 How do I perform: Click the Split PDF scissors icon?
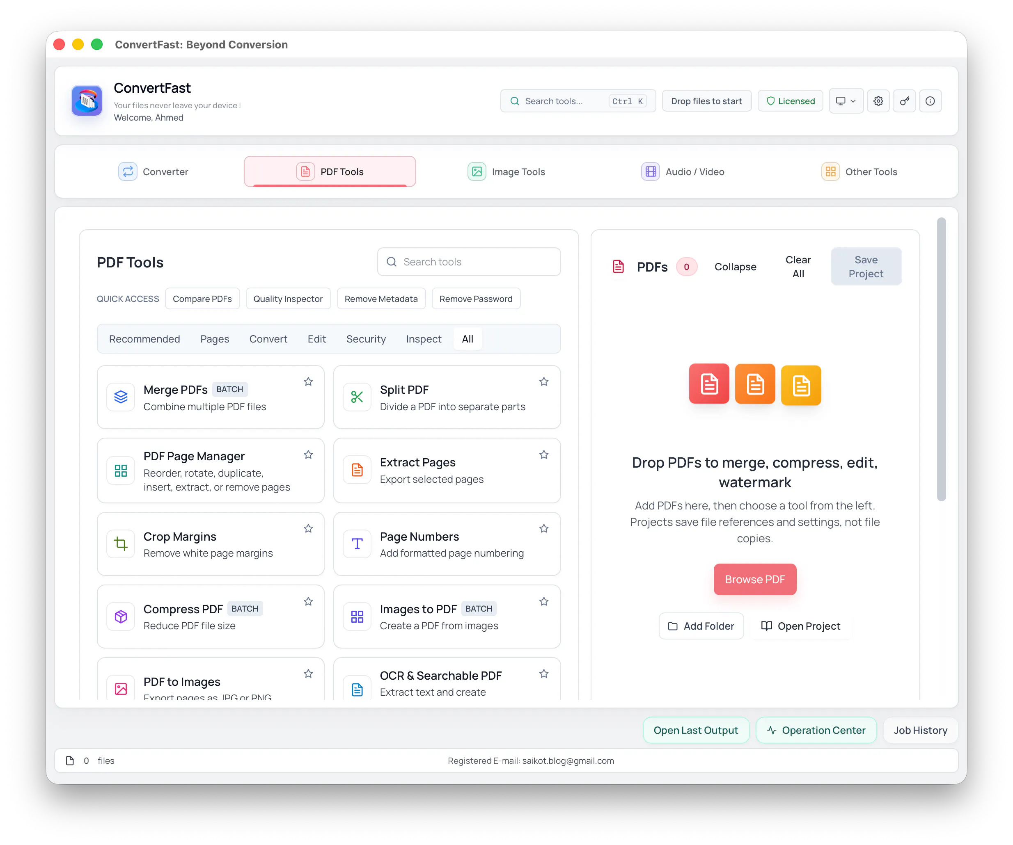pos(357,397)
